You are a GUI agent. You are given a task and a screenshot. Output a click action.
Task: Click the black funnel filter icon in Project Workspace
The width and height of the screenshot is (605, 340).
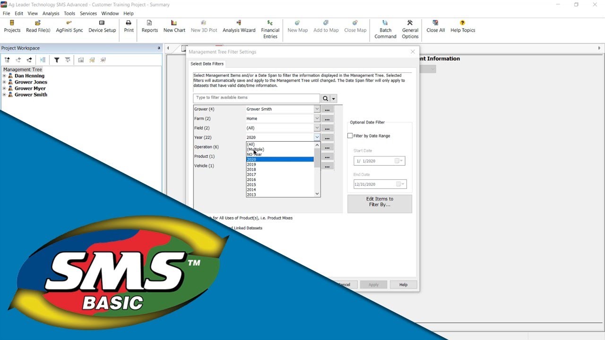[x=57, y=60]
